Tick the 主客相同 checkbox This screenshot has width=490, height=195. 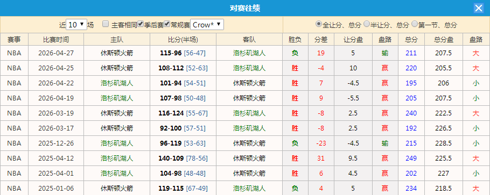click(x=106, y=24)
